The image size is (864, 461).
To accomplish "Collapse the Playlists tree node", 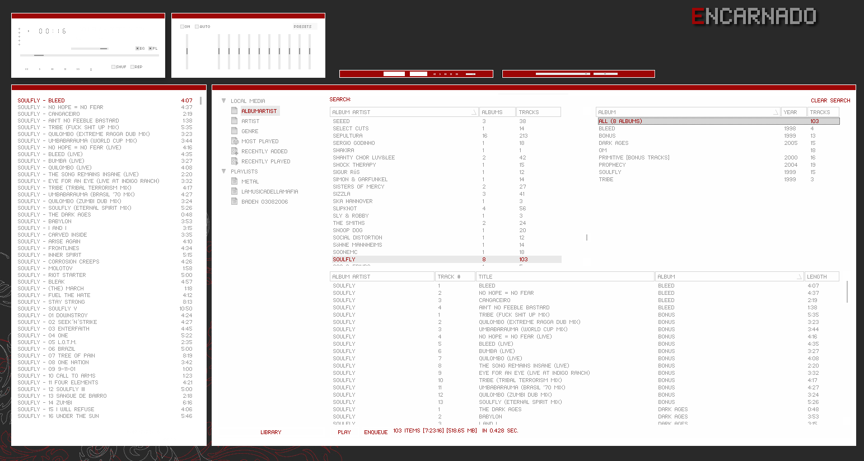I will tap(224, 171).
